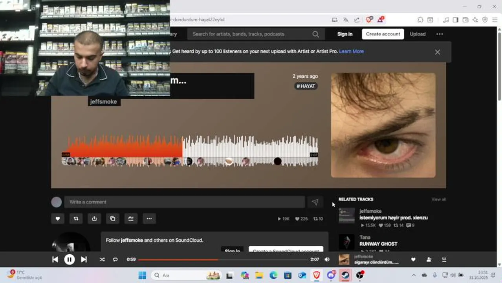Click View all related tracks
Screen dimensions: 502x283
(439, 199)
